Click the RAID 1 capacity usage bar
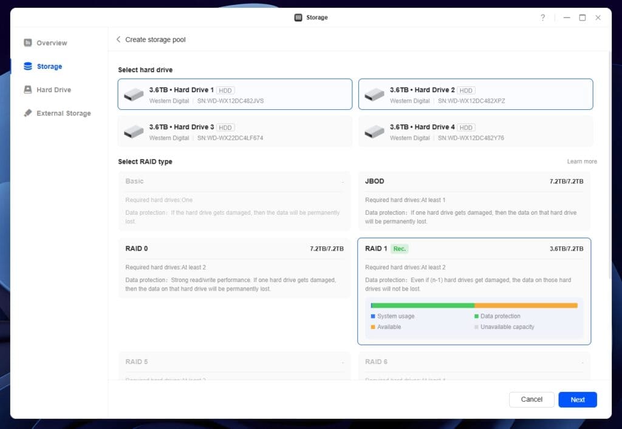 [474, 305]
